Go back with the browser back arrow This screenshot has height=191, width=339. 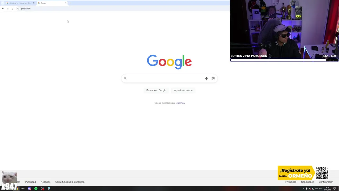point(3,8)
